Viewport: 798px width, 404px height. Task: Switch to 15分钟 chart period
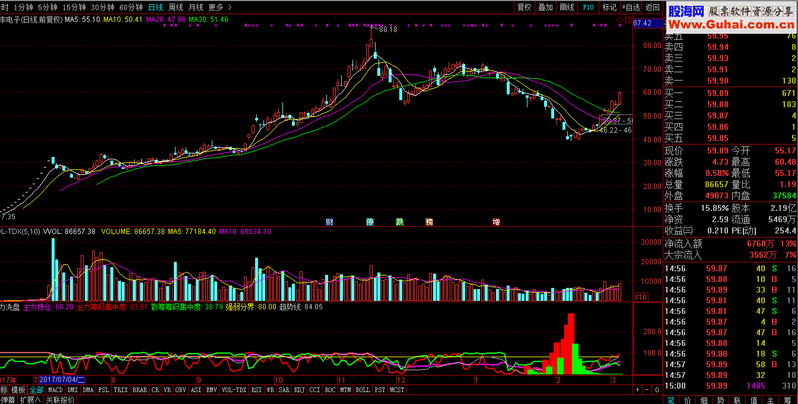[74, 7]
